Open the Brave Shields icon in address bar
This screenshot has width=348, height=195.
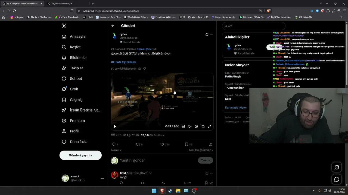tap(268, 11)
